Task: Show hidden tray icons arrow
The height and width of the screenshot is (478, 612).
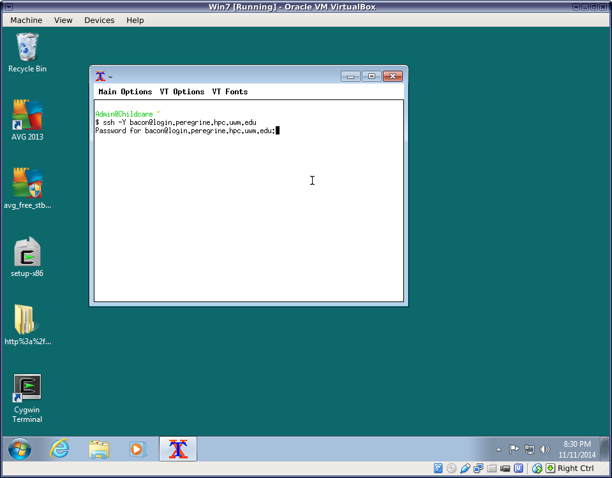Action: click(499, 449)
